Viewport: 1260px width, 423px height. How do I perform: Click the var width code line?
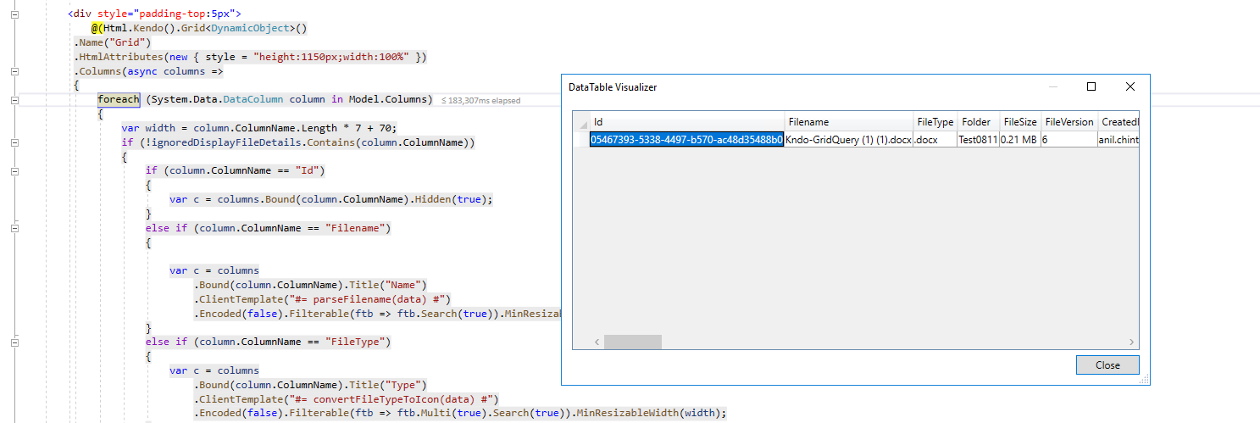258,128
